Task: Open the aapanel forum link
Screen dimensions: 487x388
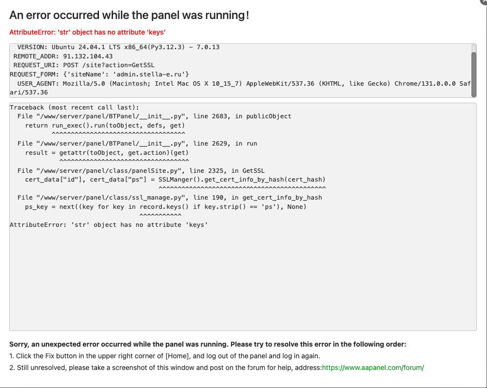Action: (373, 368)
